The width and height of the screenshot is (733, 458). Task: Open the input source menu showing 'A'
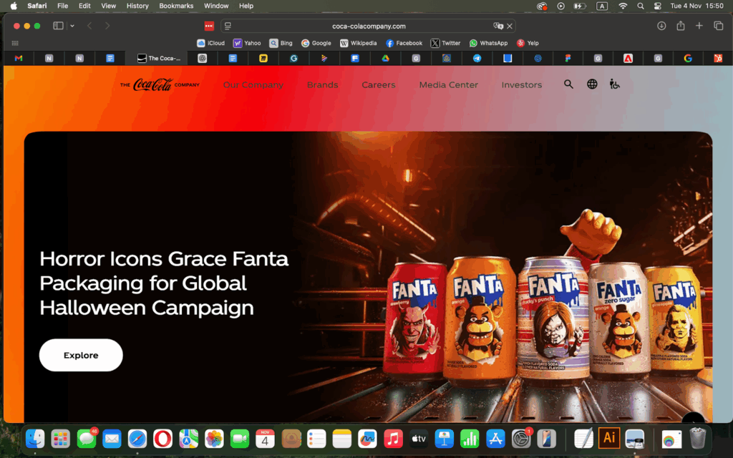click(x=602, y=6)
